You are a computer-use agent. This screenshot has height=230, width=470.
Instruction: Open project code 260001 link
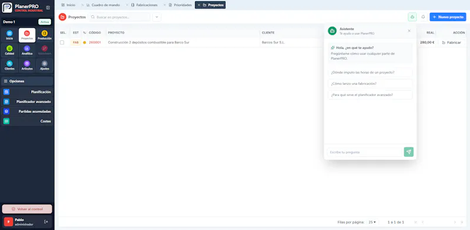[95, 42]
